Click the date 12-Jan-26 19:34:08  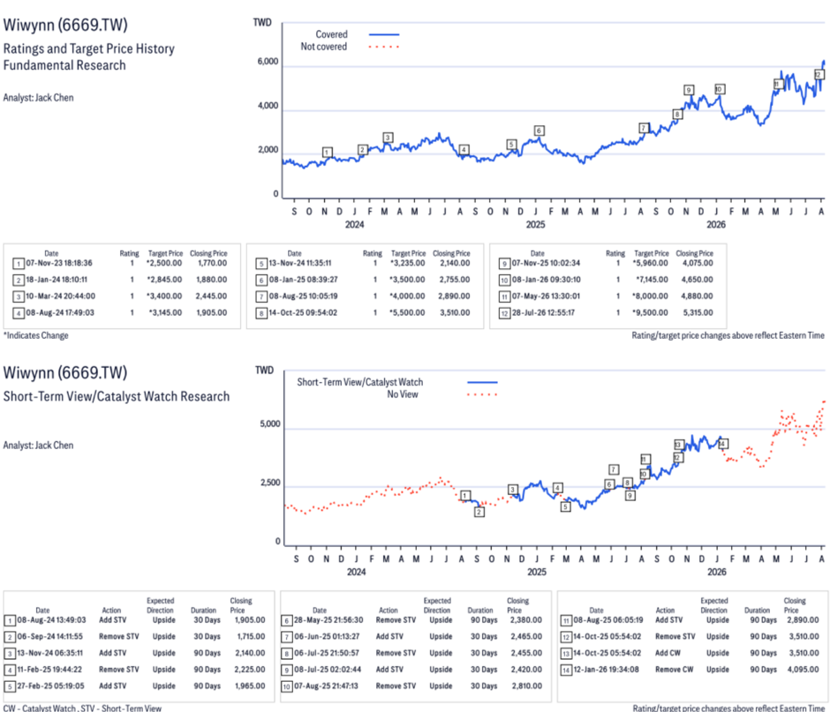point(606,669)
